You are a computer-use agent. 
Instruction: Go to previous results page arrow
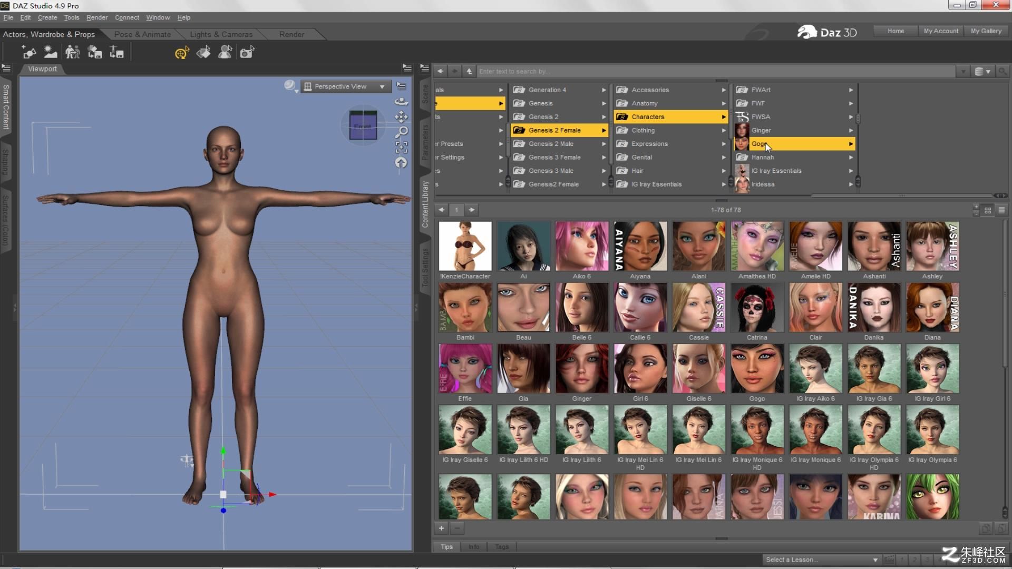tap(441, 210)
